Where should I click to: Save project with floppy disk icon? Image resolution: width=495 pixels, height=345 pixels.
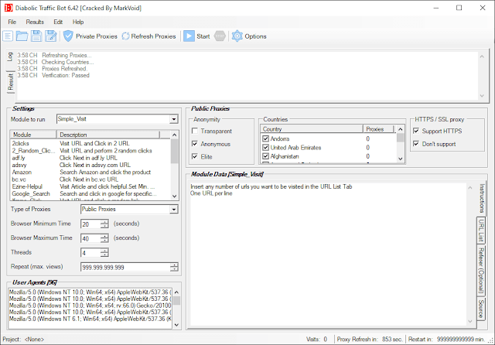point(36,36)
